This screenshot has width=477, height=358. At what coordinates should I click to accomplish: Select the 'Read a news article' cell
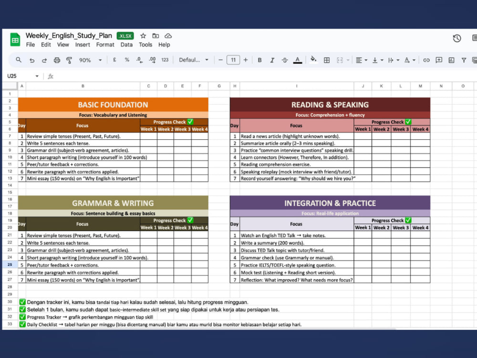tap(297, 136)
